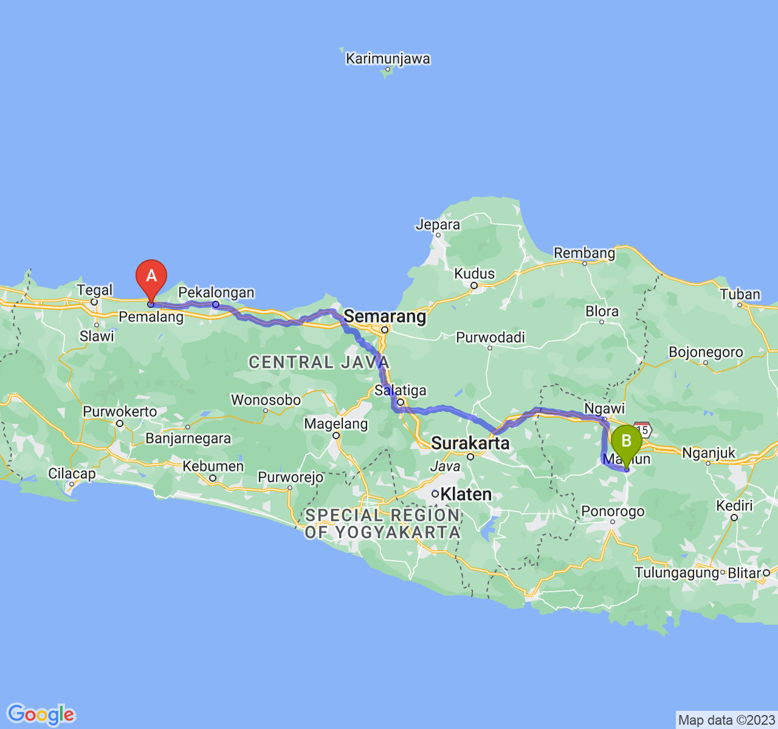The image size is (778, 729).
Task: Click the Semarang city label
Action: pos(385,317)
